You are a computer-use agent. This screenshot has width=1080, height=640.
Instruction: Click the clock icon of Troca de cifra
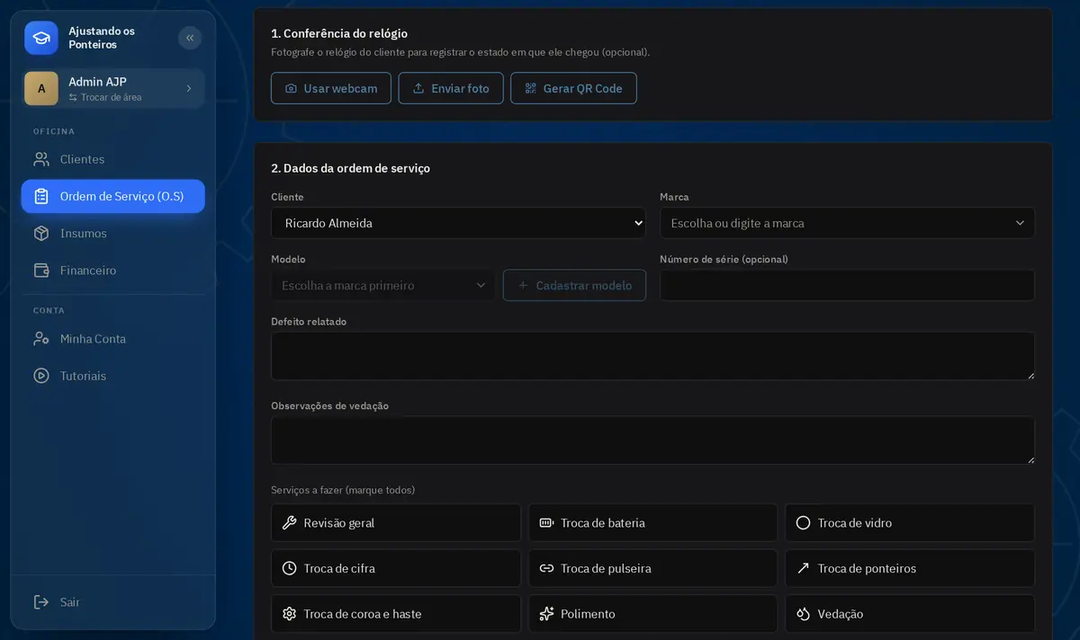coord(289,568)
